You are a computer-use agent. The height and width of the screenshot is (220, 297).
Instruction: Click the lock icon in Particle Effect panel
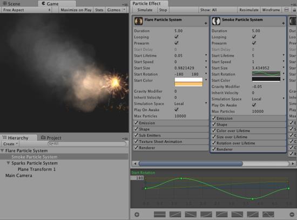click(294, 10)
